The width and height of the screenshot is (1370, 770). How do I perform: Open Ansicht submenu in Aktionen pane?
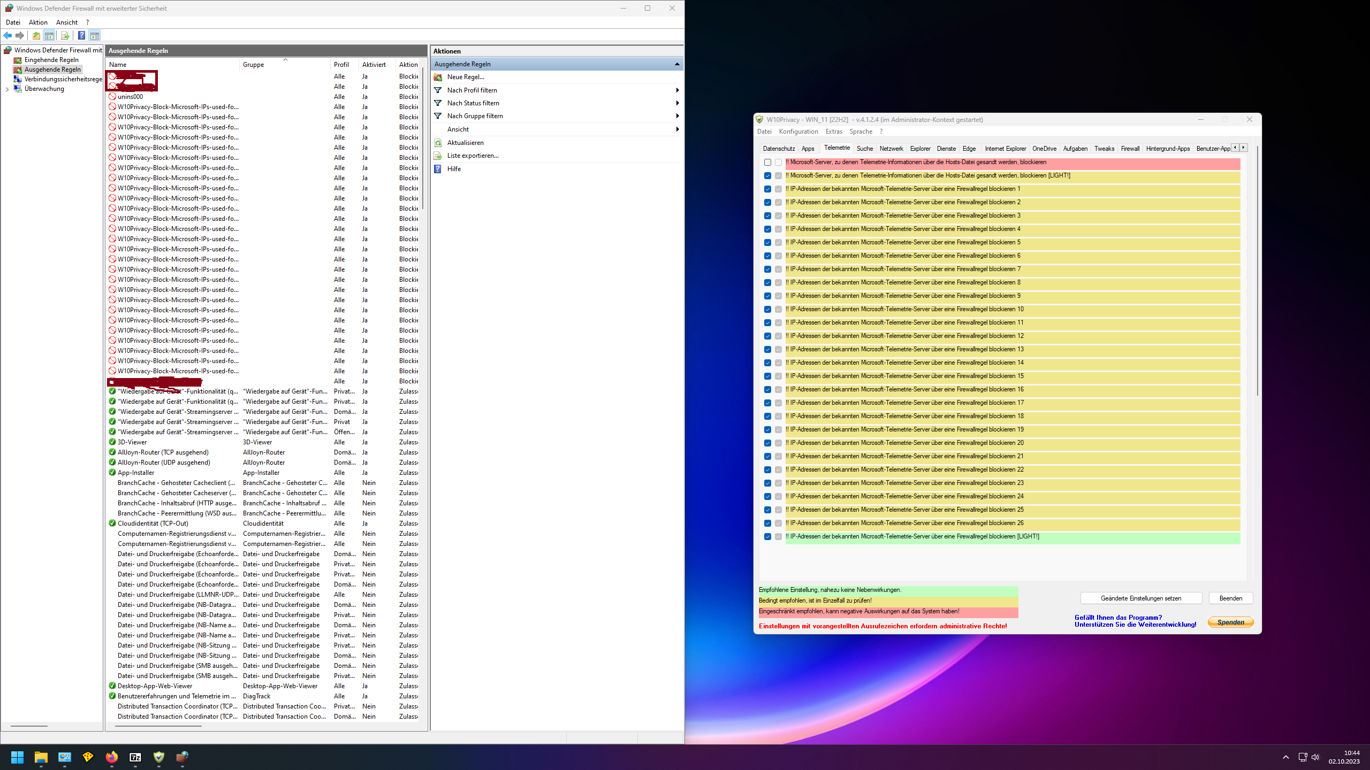pos(557,129)
